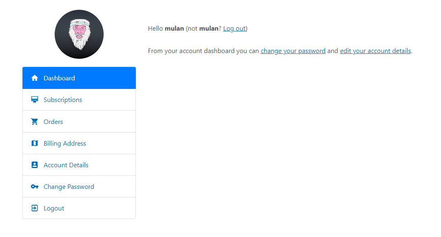The image size is (441, 237).
Task: Click the person badge icon for Account Details
Action: click(35, 165)
